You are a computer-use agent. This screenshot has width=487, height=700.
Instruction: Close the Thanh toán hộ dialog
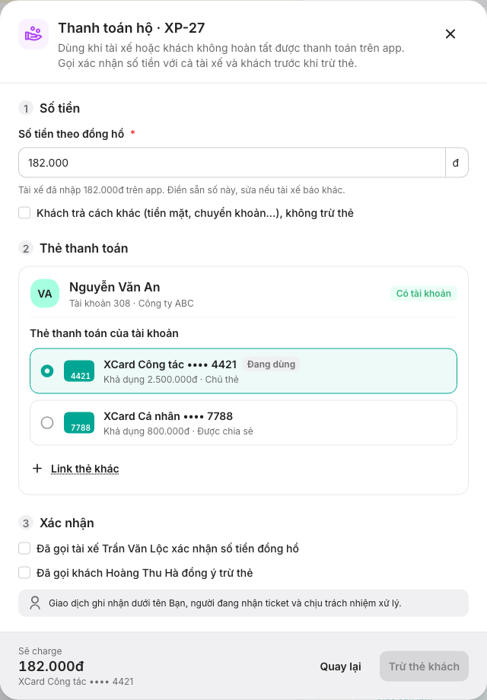[450, 34]
